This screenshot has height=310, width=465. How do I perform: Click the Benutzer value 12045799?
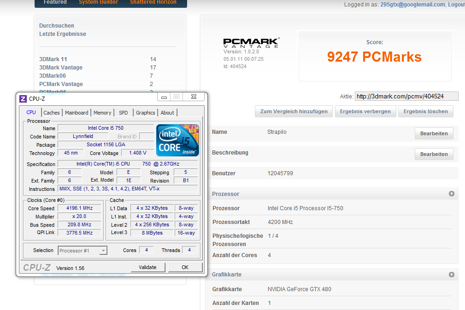(280, 173)
